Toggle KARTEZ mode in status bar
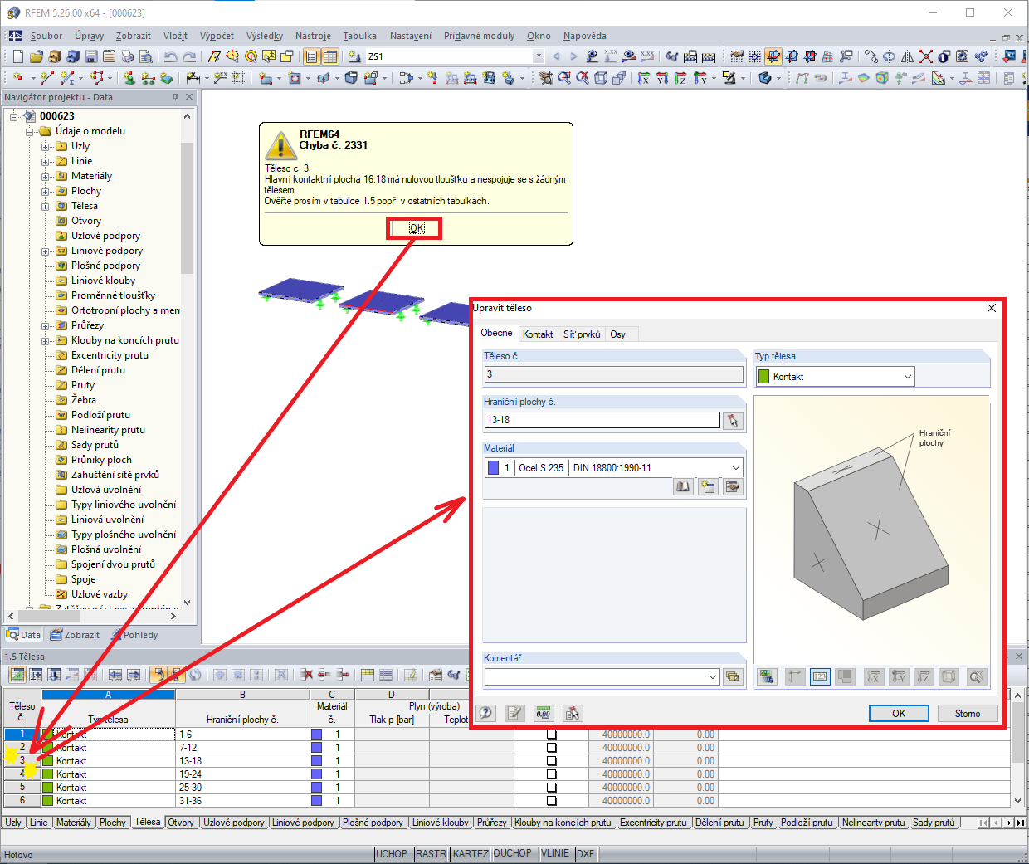The height and width of the screenshot is (864, 1029). (471, 853)
